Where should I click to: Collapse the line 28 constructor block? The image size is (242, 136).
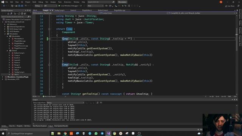pyautogui.click(x=49, y=65)
